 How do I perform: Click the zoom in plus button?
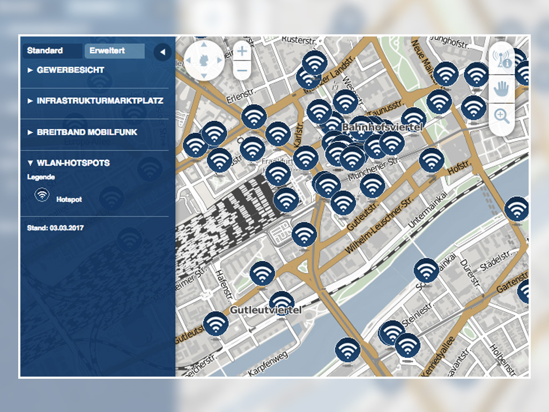[x=242, y=51]
